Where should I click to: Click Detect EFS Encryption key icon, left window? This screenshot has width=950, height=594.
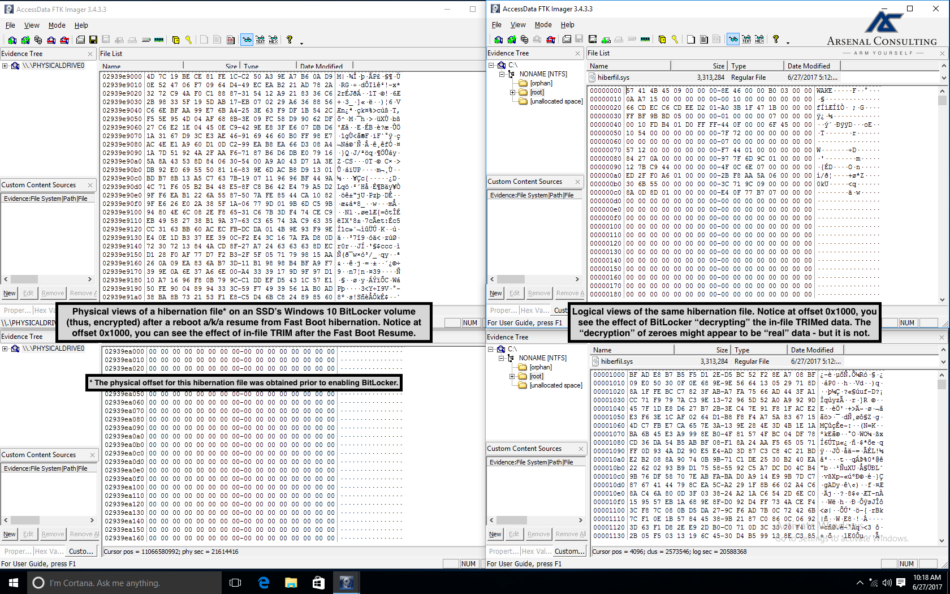click(189, 40)
